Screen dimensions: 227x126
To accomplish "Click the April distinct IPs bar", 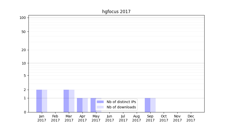I will coord(80,105).
